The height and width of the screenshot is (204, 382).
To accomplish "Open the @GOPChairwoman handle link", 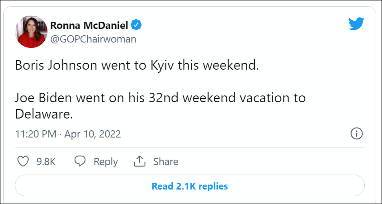I will pyautogui.click(x=93, y=39).
